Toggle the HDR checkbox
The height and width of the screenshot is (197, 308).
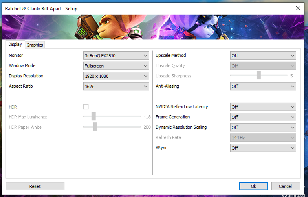(x=86, y=107)
